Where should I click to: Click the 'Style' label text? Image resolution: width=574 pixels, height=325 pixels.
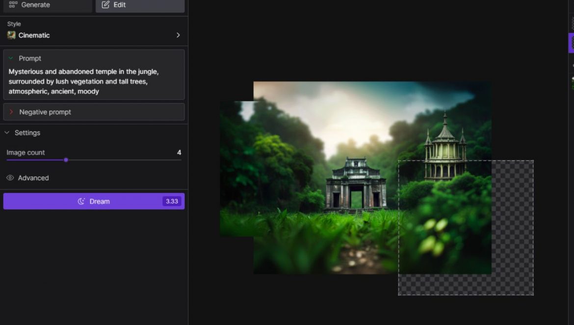(14, 24)
